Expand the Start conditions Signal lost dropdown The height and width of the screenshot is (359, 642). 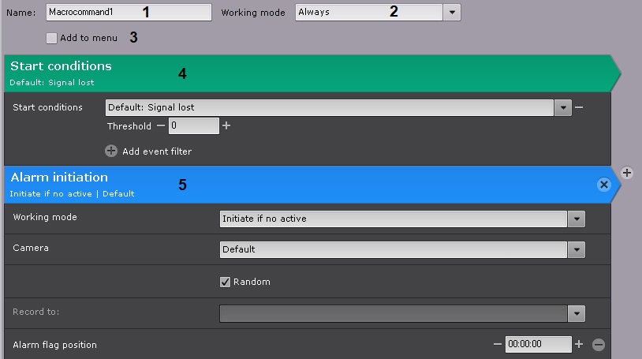coord(563,107)
